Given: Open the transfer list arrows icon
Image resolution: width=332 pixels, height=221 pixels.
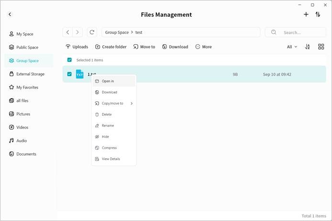Looking at the screenshot, I should pyautogui.click(x=318, y=14).
